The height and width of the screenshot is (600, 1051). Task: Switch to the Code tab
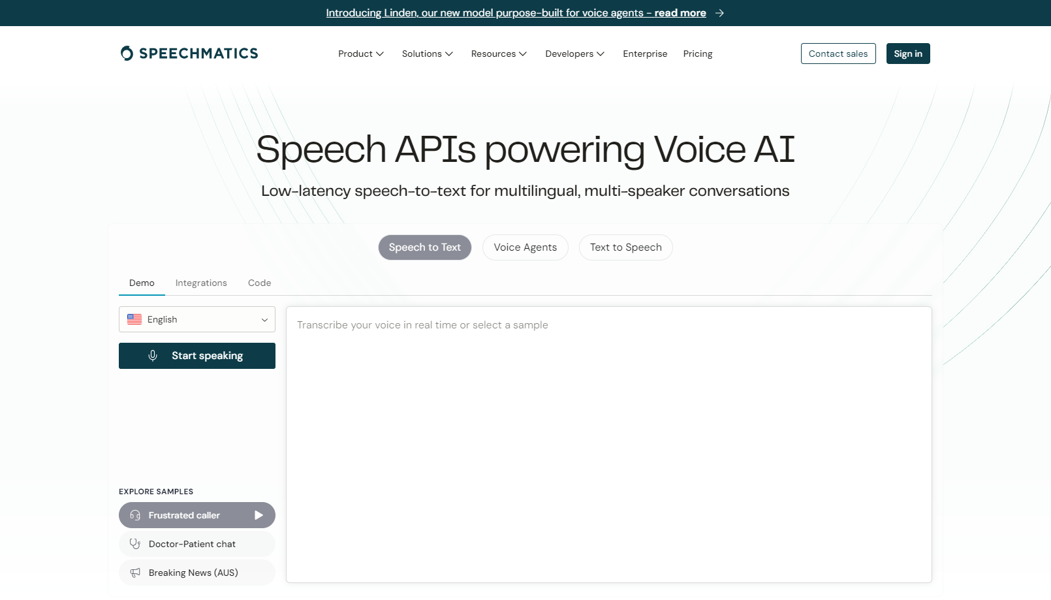click(259, 283)
